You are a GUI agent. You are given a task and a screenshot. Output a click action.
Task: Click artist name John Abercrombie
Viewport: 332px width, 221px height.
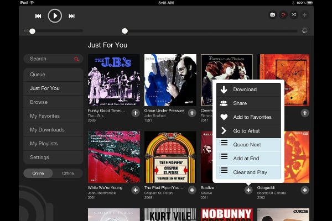102,193
